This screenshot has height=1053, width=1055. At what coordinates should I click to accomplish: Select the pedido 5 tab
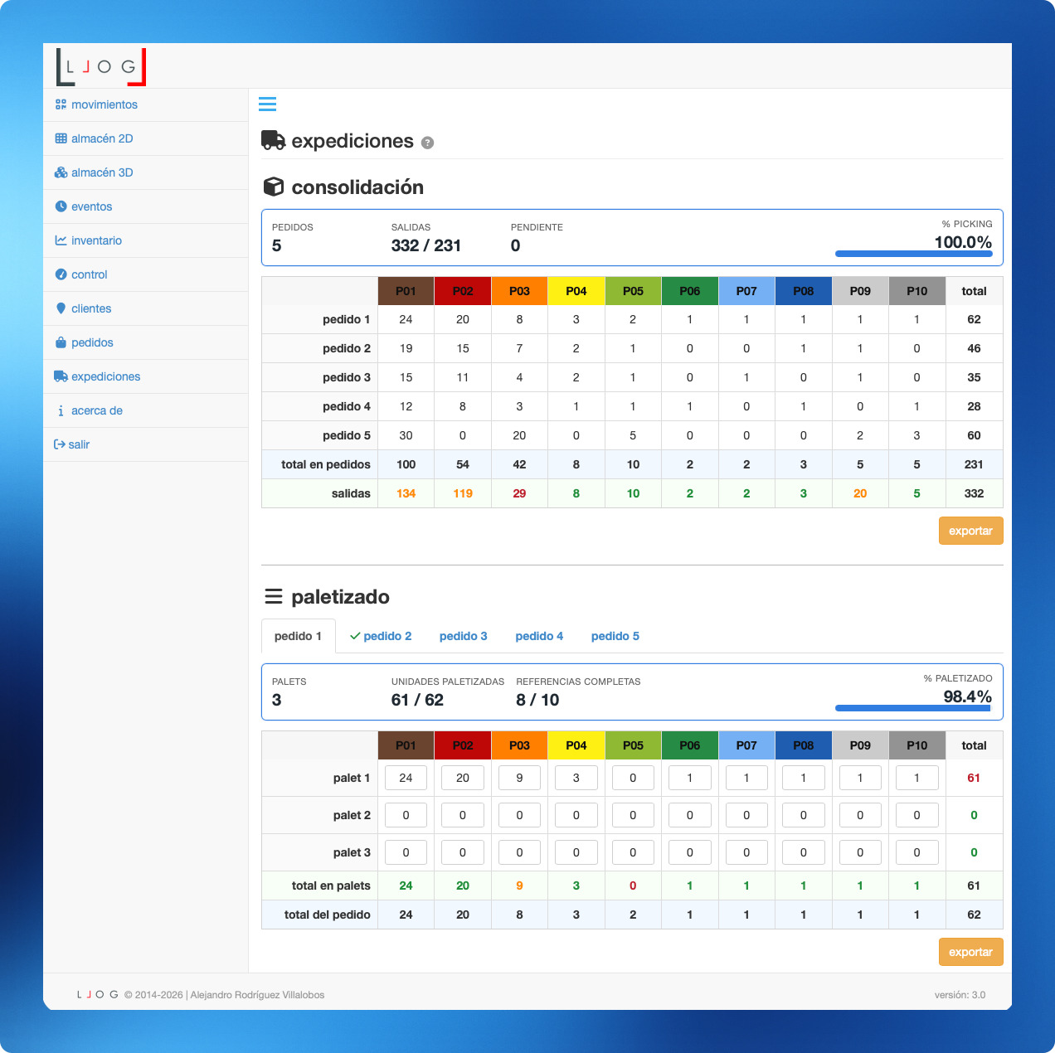click(615, 636)
